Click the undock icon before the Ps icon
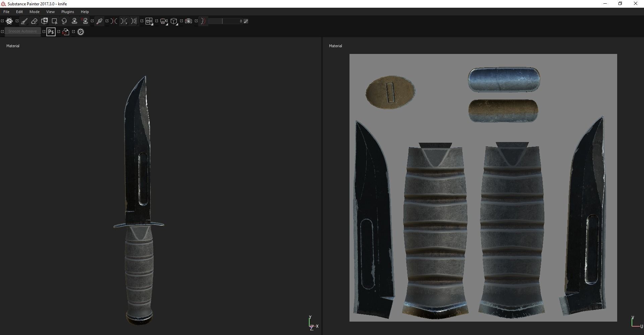 coord(44,31)
